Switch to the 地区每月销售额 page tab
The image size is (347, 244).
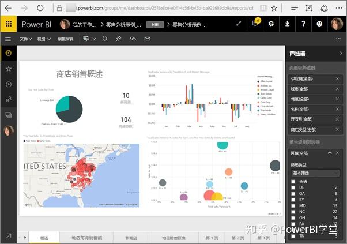pos(86,238)
